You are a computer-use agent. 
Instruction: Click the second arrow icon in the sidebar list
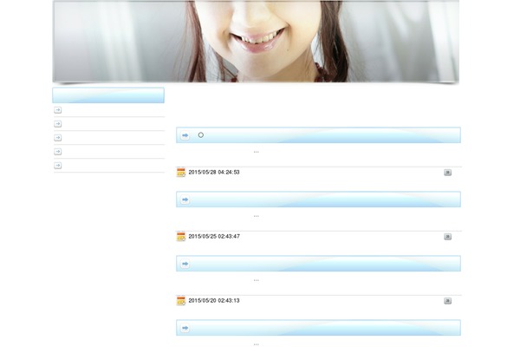(58, 124)
